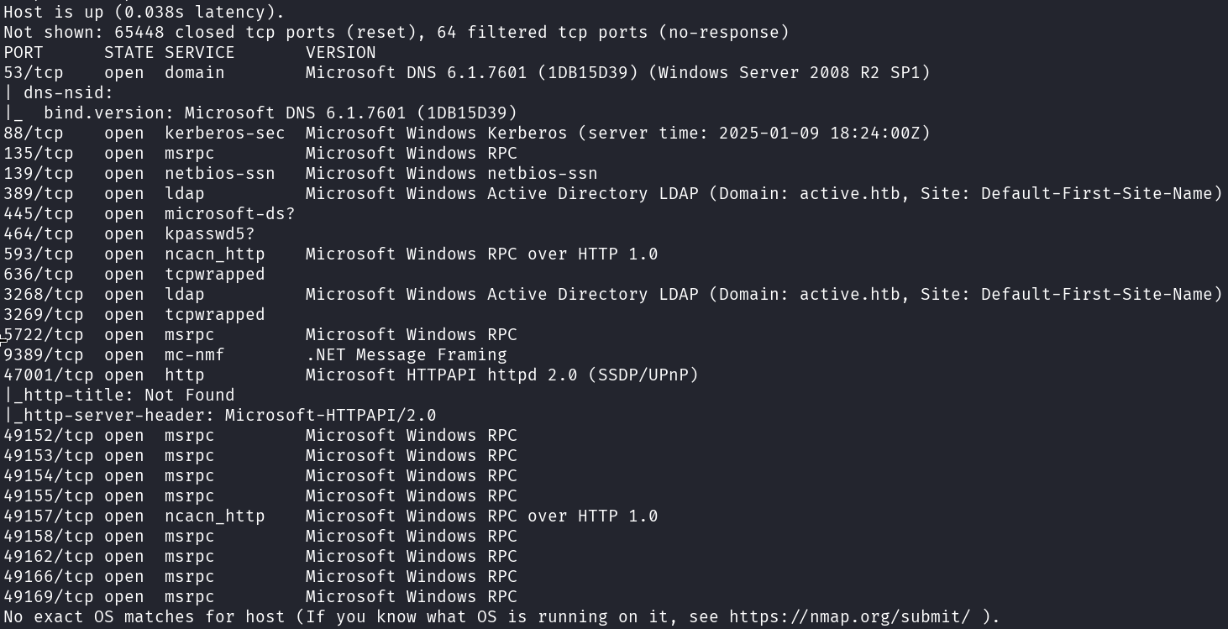Viewport: 1228px width, 629px height.
Task: Click the 'Host is up' line
Action: coord(144,12)
